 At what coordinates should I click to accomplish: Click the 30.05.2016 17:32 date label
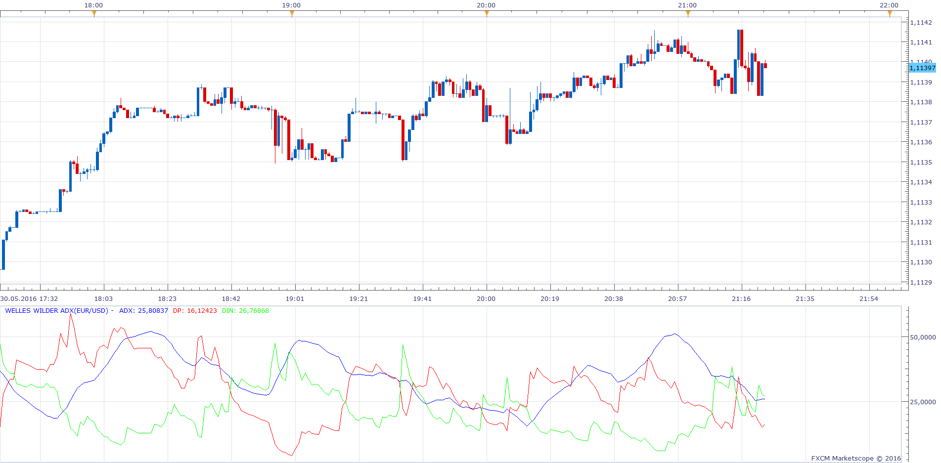click(x=29, y=298)
